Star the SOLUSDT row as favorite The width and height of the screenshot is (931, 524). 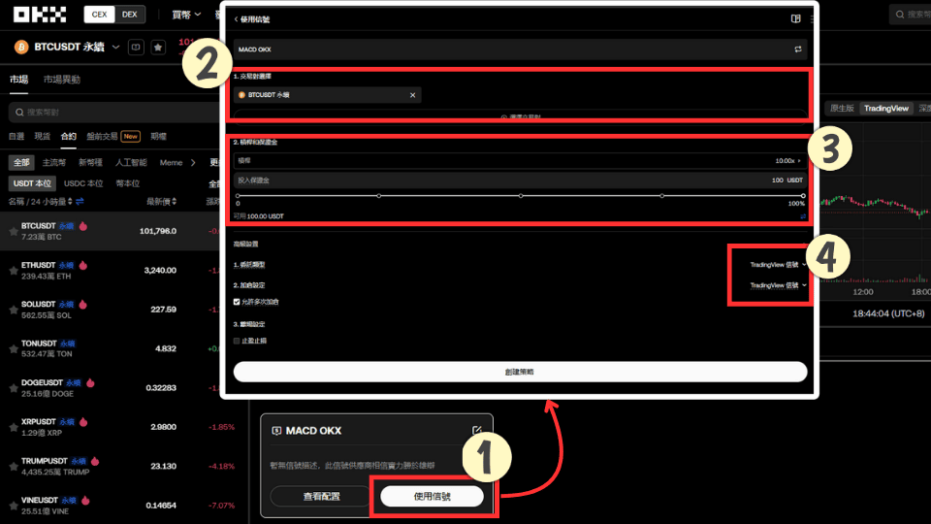point(13,310)
